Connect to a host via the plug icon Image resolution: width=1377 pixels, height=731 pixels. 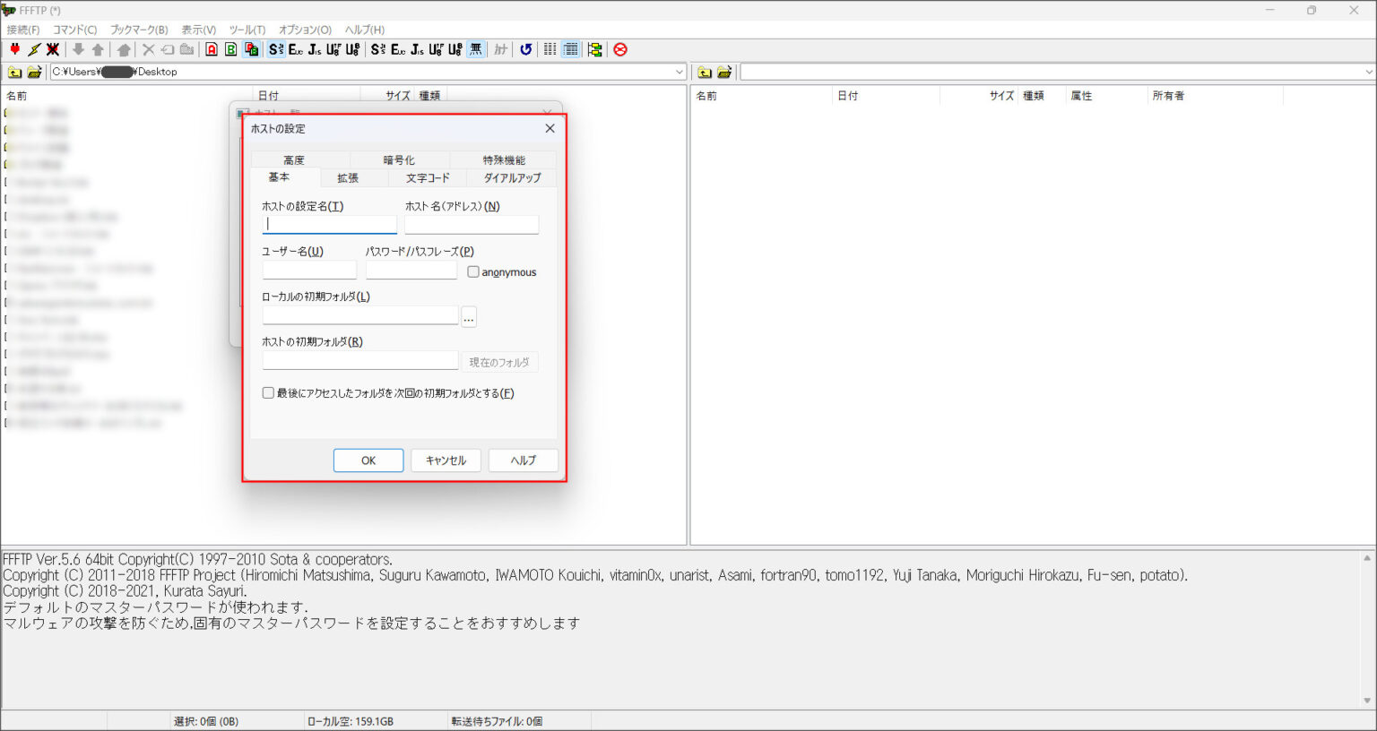[x=15, y=49]
